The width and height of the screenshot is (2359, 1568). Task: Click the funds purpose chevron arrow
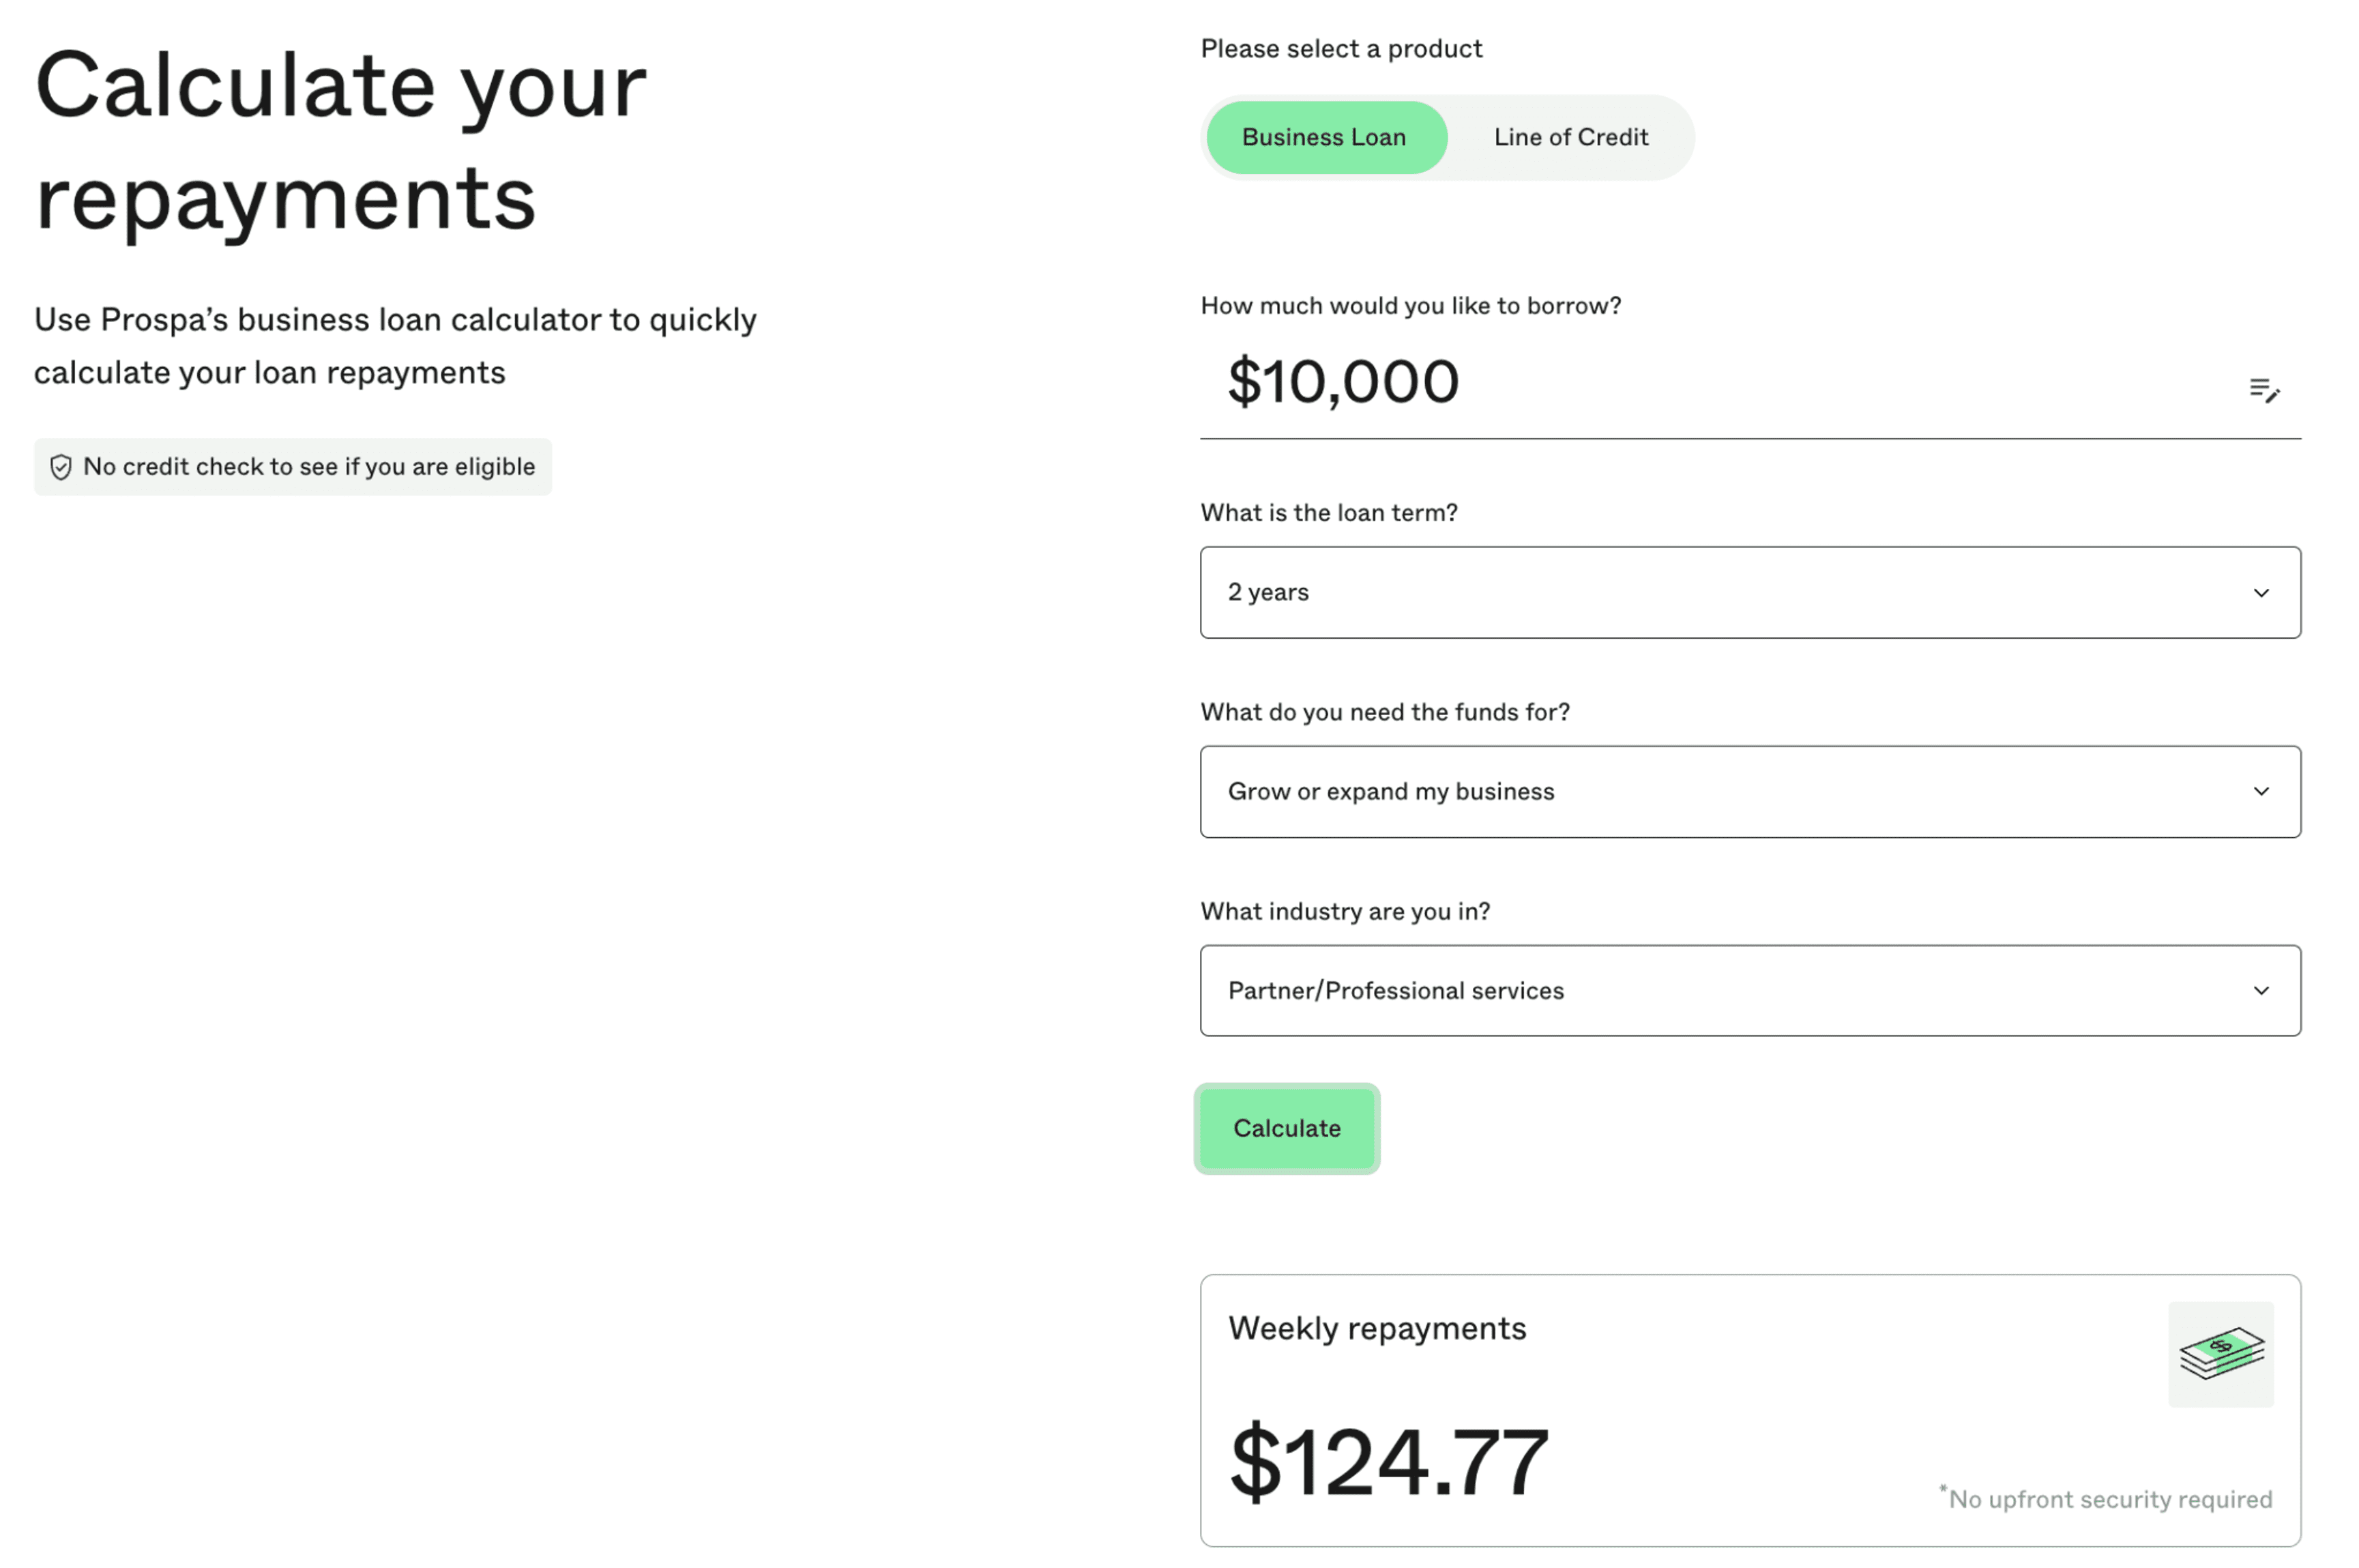pyautogui.click(x=2261, y=792)
